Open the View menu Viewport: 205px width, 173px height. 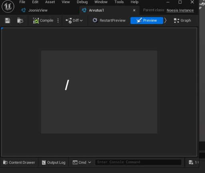(66, 2)
